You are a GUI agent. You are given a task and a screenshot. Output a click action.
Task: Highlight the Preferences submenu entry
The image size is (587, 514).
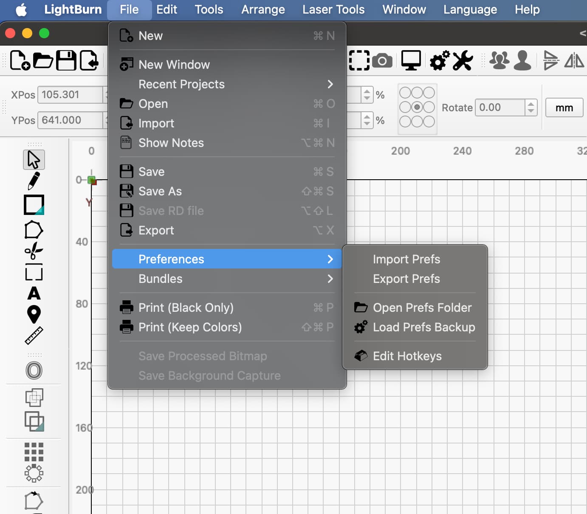pos(227,259)
